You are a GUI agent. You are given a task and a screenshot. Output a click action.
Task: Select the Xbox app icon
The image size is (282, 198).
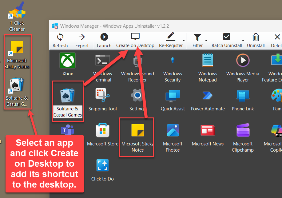point(67,64)
